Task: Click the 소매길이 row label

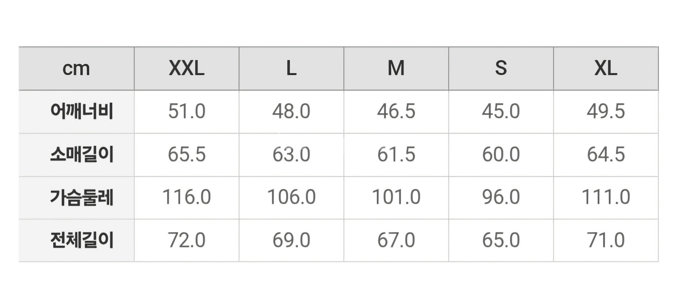Action: tap(82, 155)
